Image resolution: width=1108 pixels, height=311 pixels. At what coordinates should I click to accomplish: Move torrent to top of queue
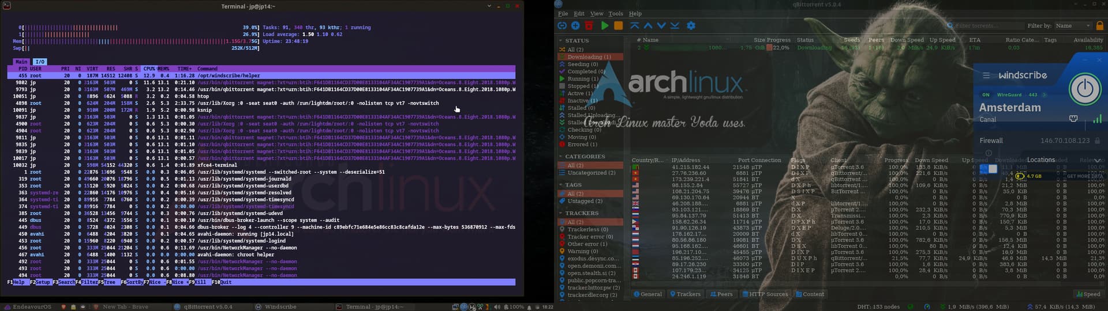pos(634,26)
